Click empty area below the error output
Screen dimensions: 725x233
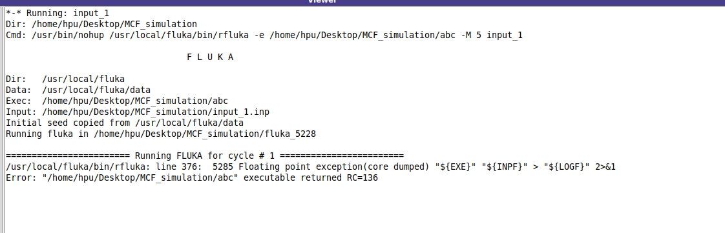[x=362, y=208]
